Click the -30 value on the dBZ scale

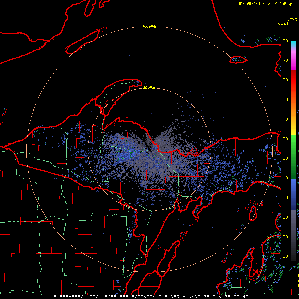[x=284, y=256]
